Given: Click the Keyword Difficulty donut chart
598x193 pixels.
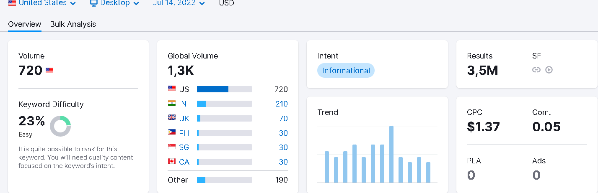Looking at the screenshot, I should click(x=60, y=126).
